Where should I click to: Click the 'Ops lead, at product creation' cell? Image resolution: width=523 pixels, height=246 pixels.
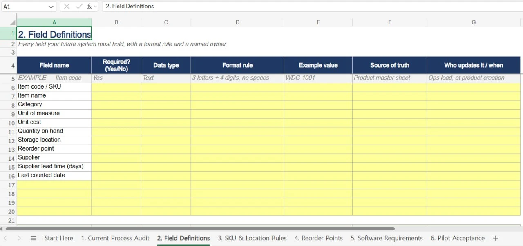click(x=474, y=78)
